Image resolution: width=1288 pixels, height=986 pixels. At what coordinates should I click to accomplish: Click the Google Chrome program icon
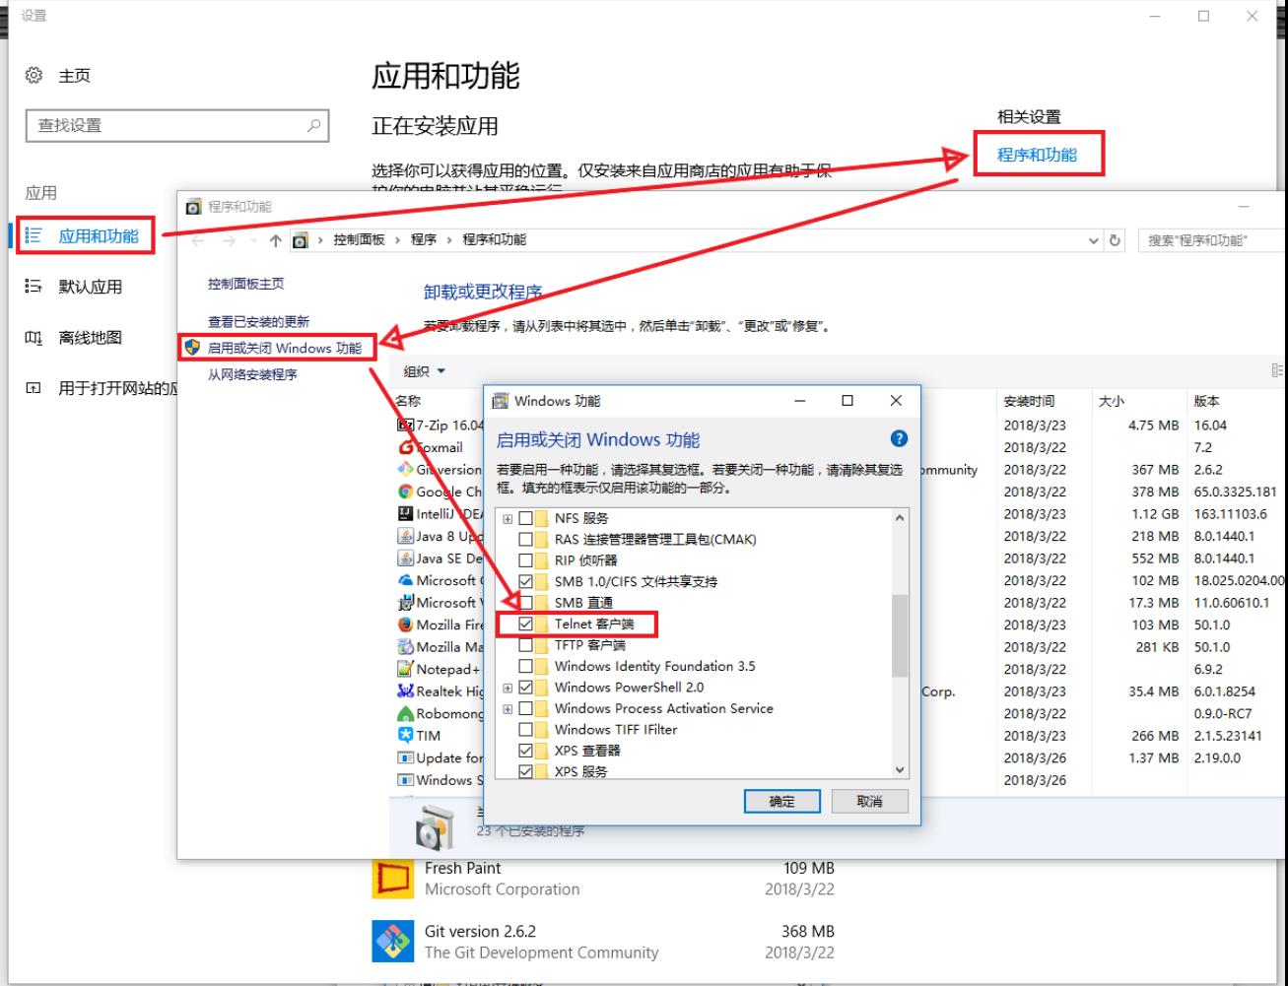(405, 492)
